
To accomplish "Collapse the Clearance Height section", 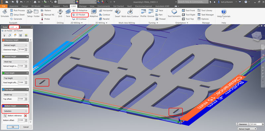I will coord(27,40).
